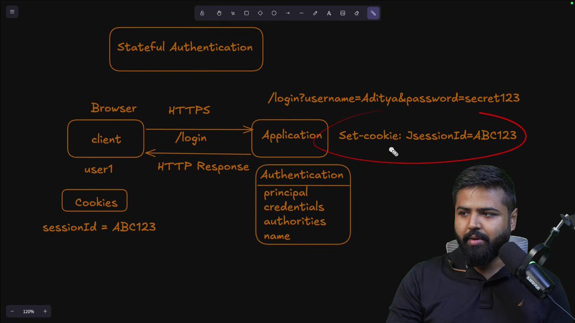Select the Selection arrow tool
Viewport: 575px width, 323px height.
click(233, 13)
